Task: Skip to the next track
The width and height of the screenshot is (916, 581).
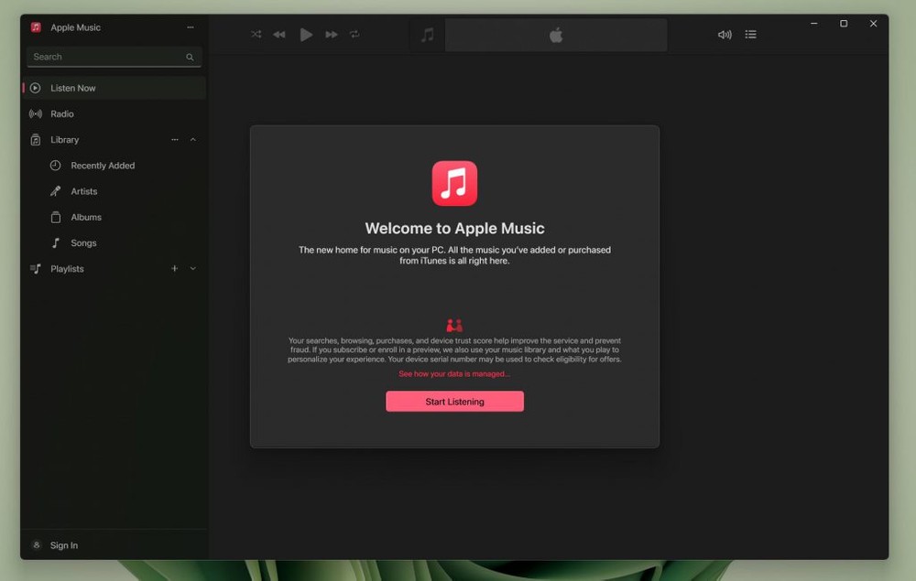Action: pos(332,35)
